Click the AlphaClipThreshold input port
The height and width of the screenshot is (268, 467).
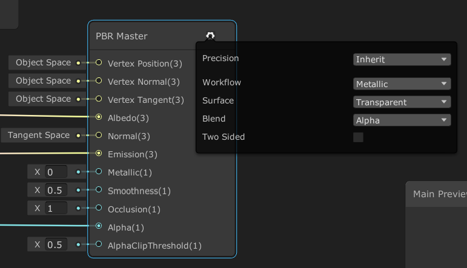tap(99, 244)
